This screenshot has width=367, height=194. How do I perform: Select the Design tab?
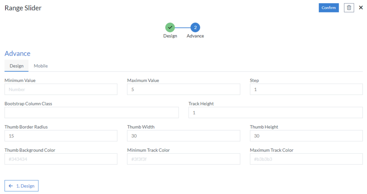16,66
